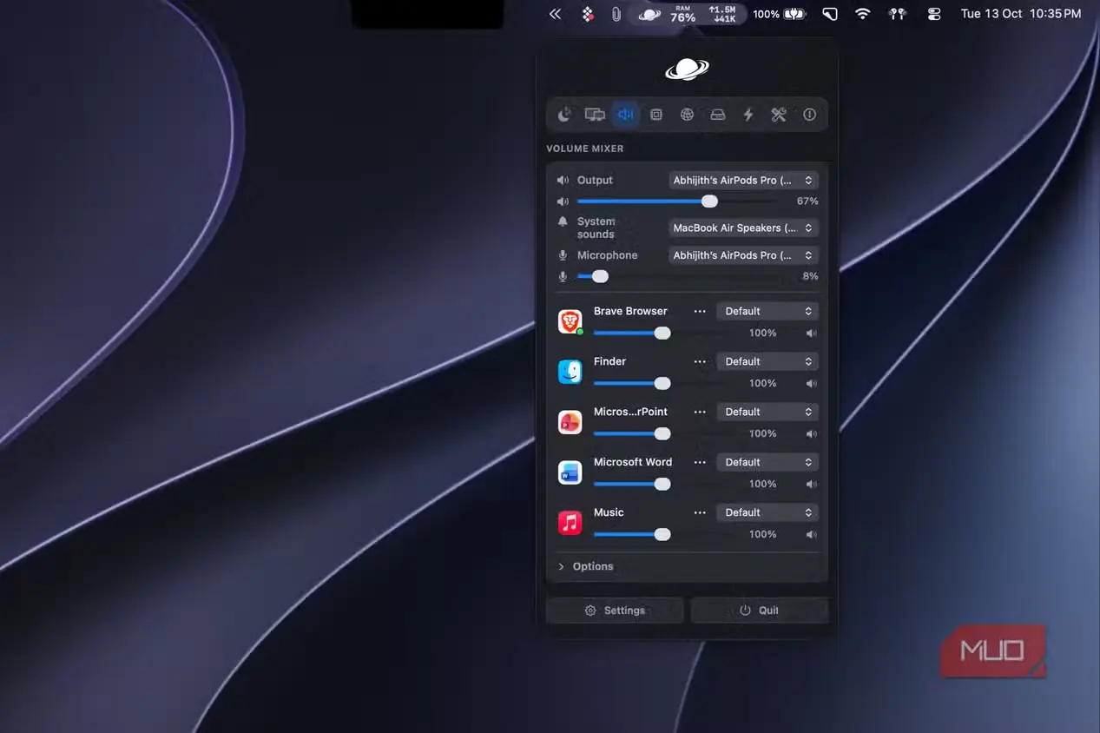Open Control Center from the menu bar

pos(934,14)
